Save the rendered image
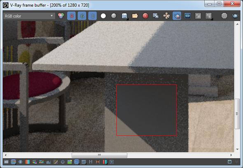The height and width of the screenshot is (168, 243). [x=124, y=16]
